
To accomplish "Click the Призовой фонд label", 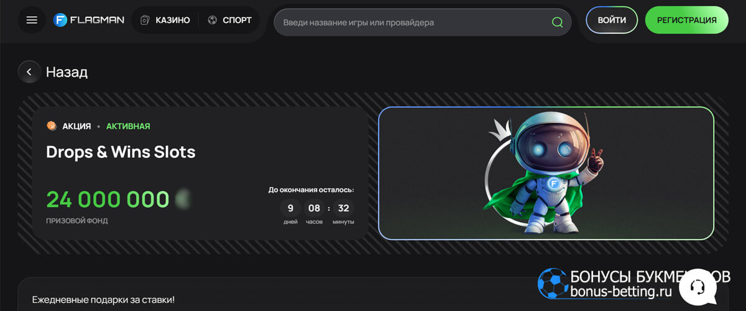I will click(77, 221).
